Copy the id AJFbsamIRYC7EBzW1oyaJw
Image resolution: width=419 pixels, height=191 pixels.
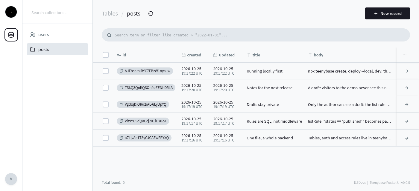click(121, 71)
